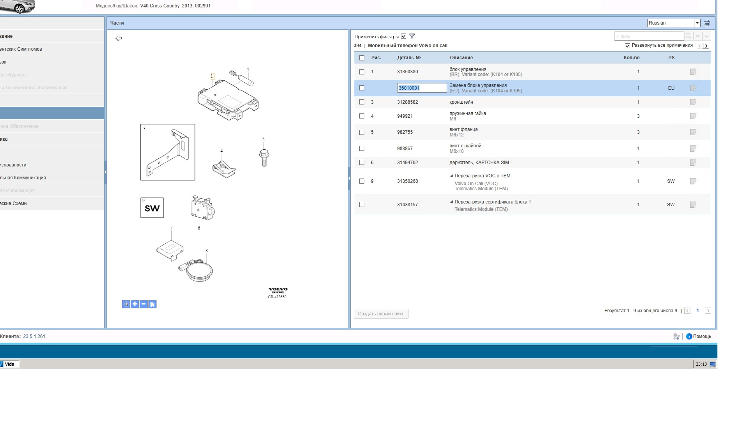Click the printer icon next to language
The width and height of the screenshot is (749, 421).
click(706, 23)
